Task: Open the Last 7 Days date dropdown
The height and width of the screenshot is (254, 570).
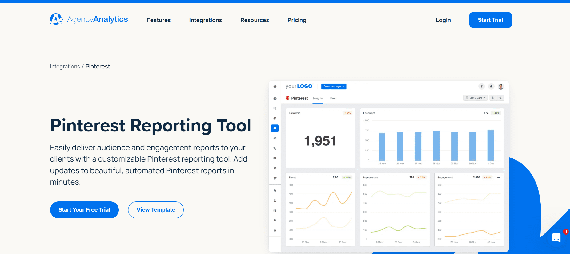Action: click(x=475, y=98)
